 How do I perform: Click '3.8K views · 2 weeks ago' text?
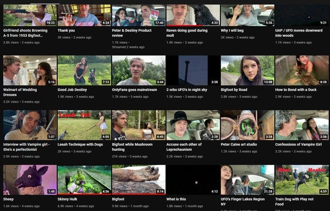(21, 43)
